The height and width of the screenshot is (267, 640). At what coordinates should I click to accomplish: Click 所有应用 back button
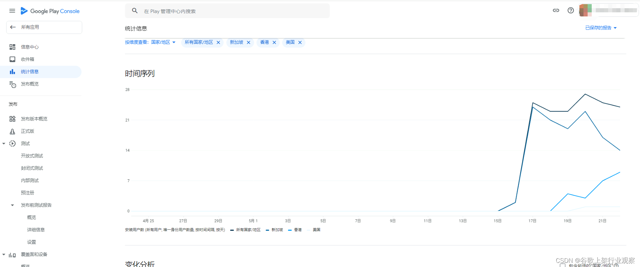point(44,27)
